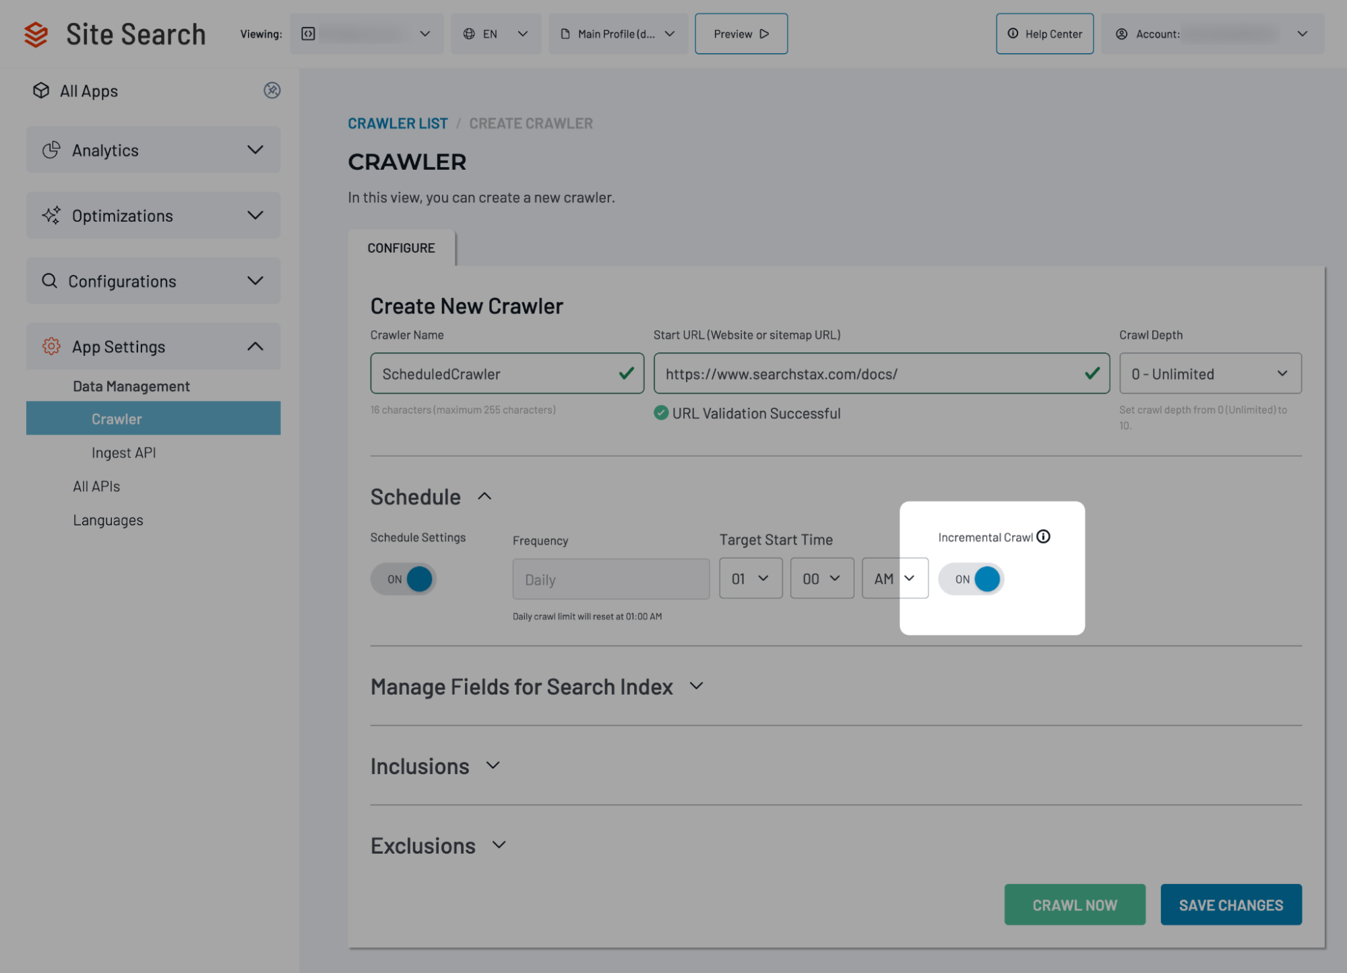The image size is (1347, 973).
Task: Click the Preview play triangle icon
Action: [764, 34]
